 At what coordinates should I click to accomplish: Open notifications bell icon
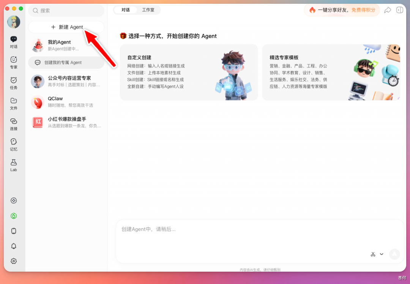(x=14, y=246)
